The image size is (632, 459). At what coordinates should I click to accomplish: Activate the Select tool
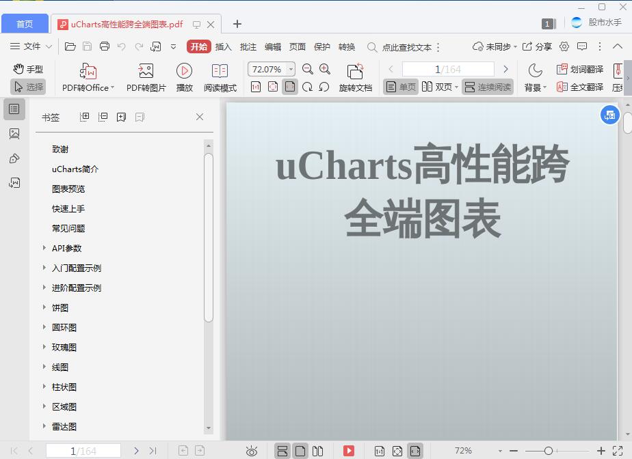click(x=28, y=87)
